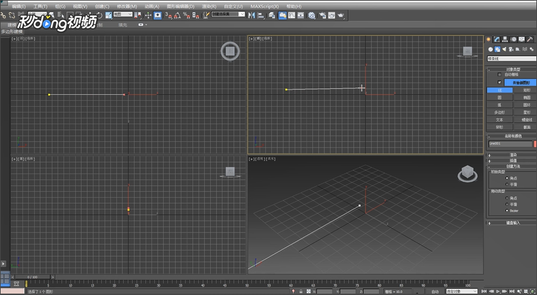
Task: Open the layer manager icon
Action: click(x=272, y=15)
